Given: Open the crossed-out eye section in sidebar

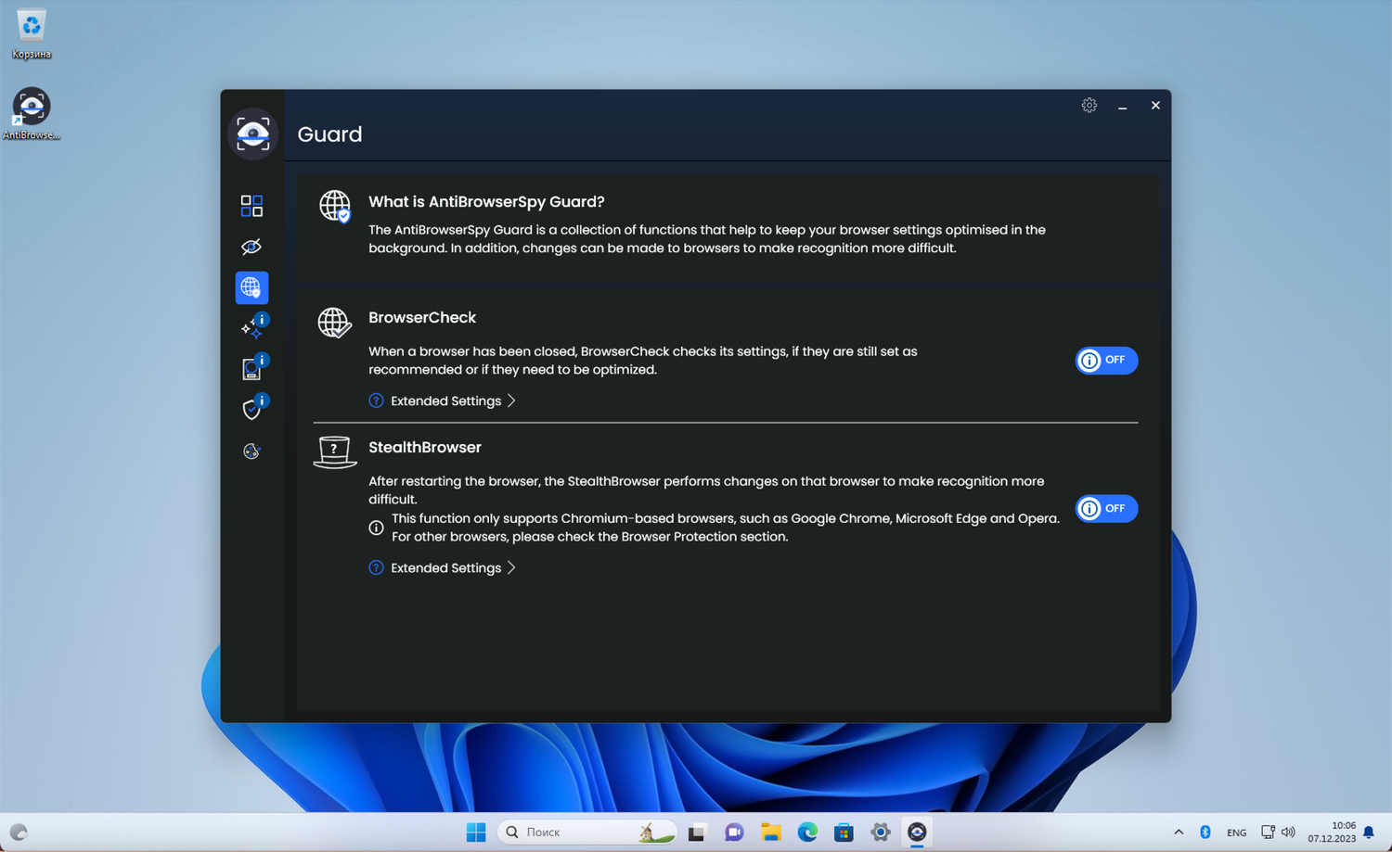Looking at the screenshot, I should [251, 247].
